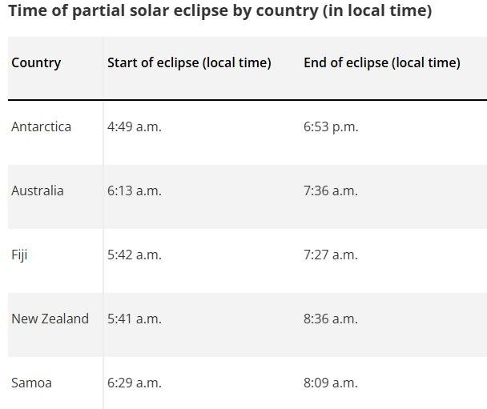
Task: Click Antarctica's 4:49 a.m. start time
Action: (135, 126)
